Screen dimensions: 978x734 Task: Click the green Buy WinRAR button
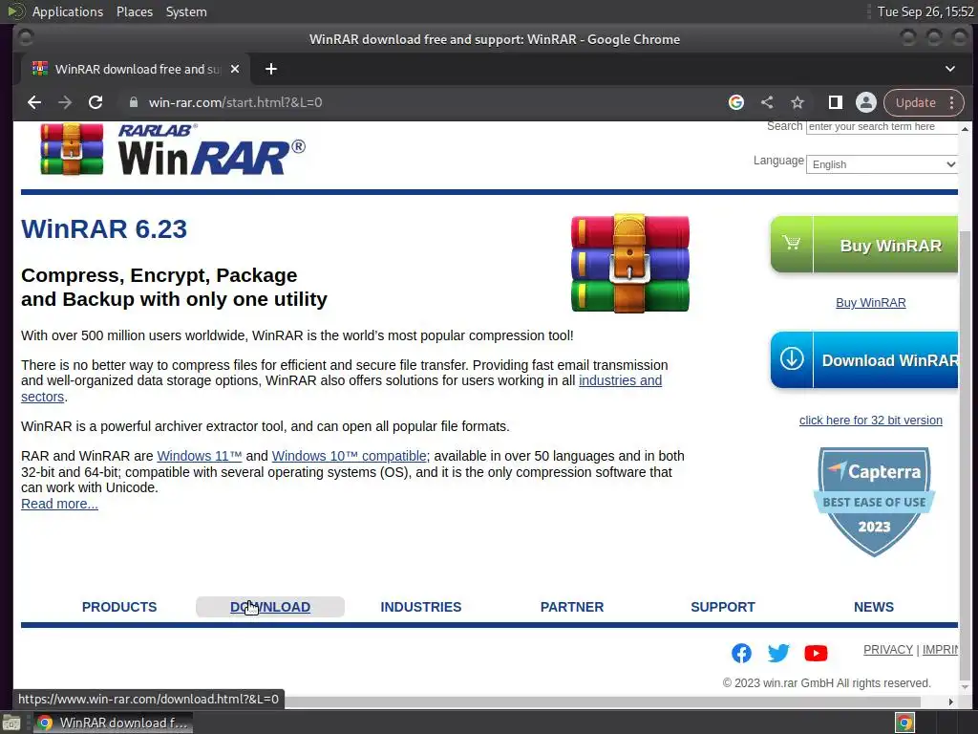pyautogui.click(x=863, y=246)
